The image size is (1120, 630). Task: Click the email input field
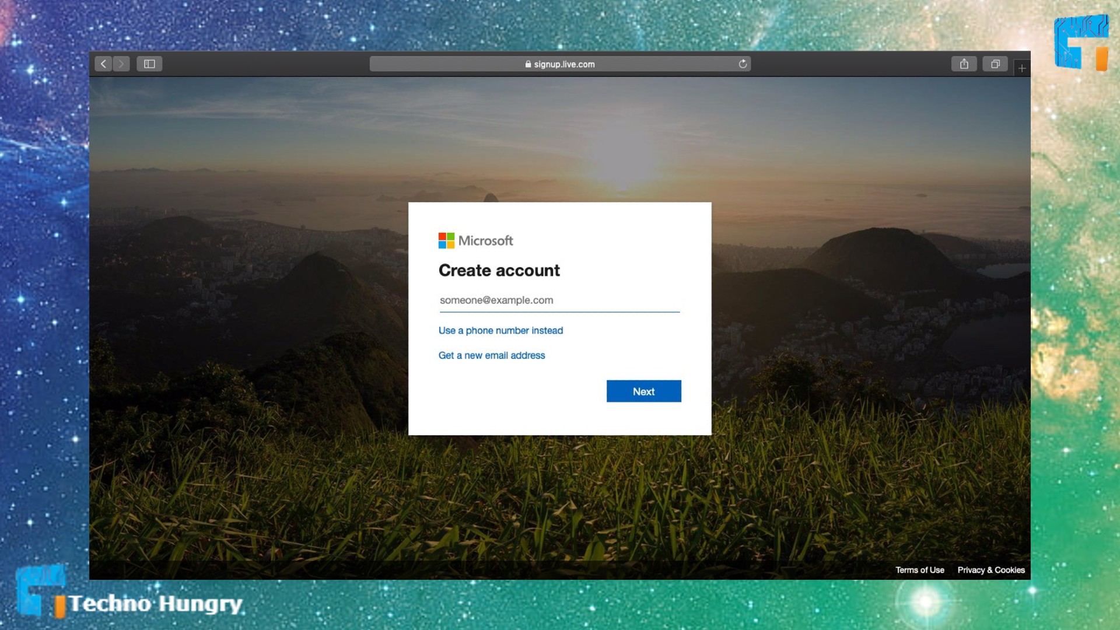tap(559, 299)
